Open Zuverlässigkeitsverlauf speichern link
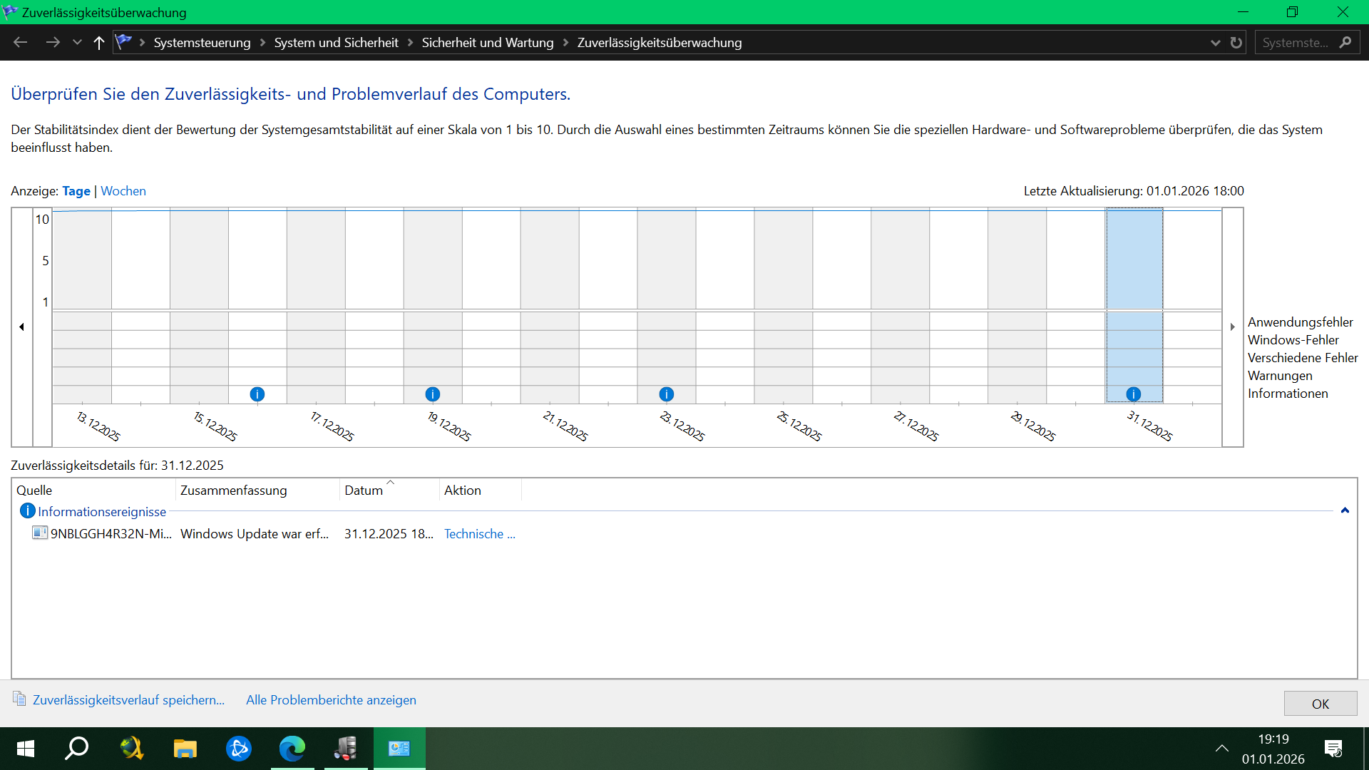Image resolution: width=1369 pixels, height=770 pixels. pyautogui.click(x=128, y=700)
